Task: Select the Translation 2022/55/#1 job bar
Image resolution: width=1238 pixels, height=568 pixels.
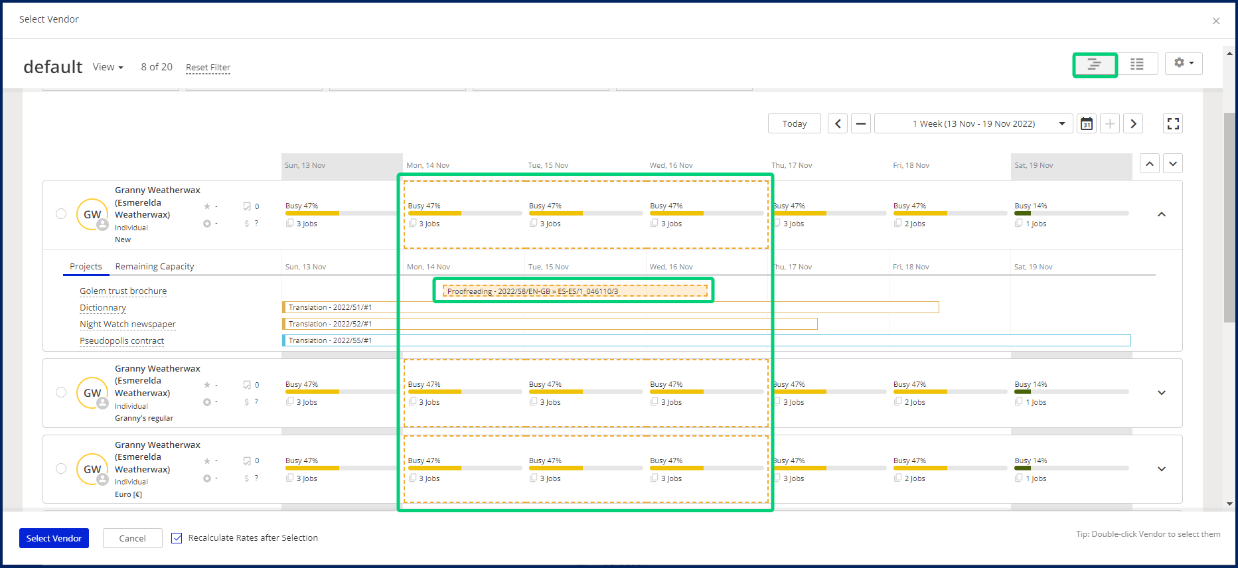Action: click(706, 340)
